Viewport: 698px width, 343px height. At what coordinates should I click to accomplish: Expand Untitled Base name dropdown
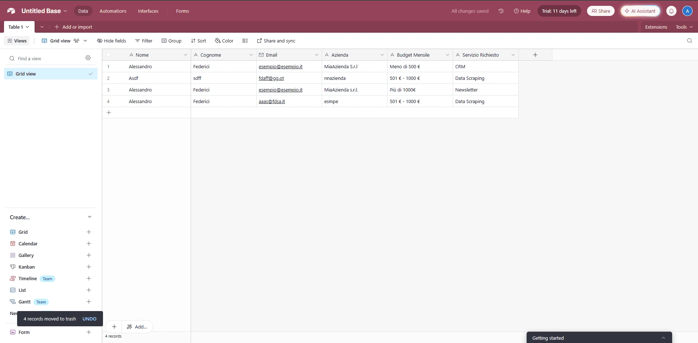tap(66, 11)
